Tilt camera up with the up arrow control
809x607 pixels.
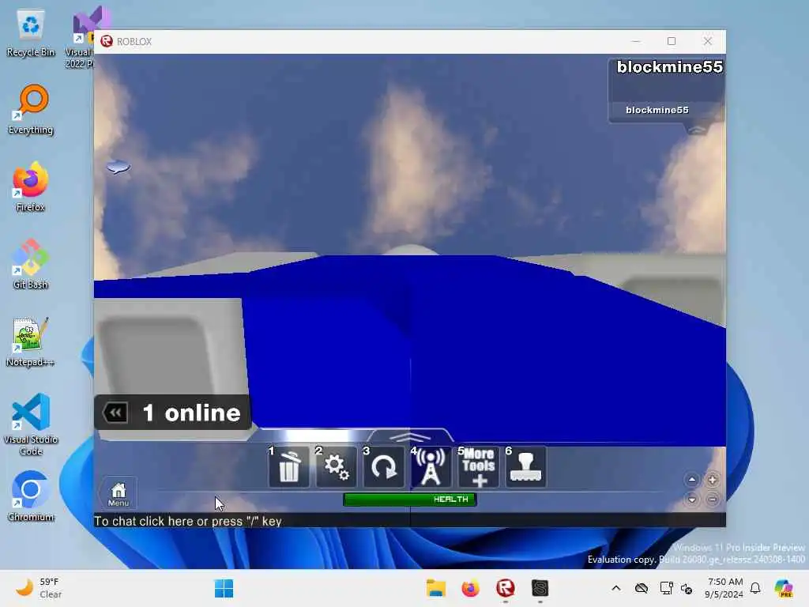point(692,480)
